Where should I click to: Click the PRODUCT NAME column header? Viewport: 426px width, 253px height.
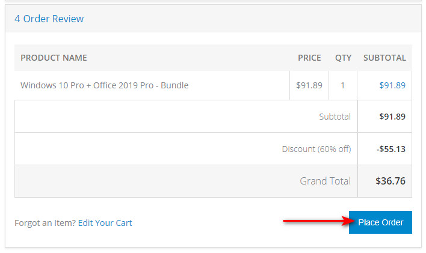[54, 58]
